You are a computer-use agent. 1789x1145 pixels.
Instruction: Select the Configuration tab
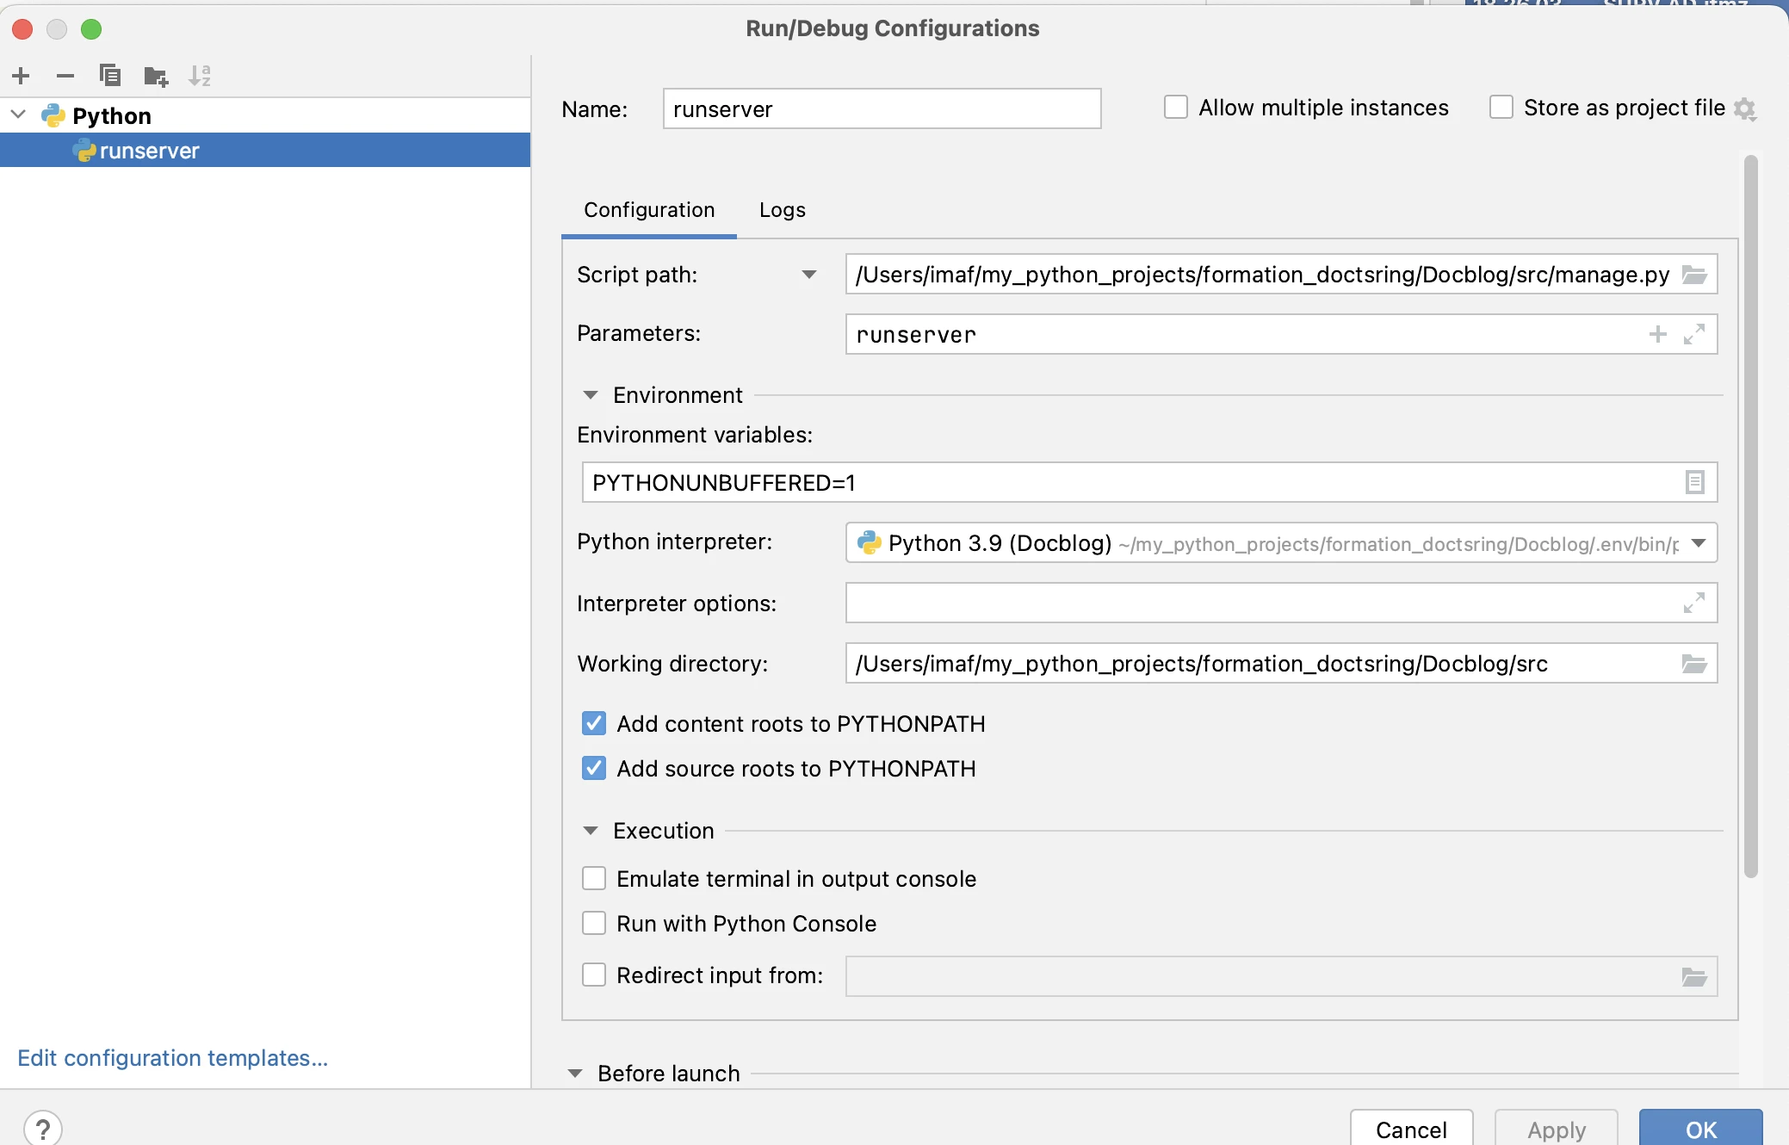[x=649, y=210]
